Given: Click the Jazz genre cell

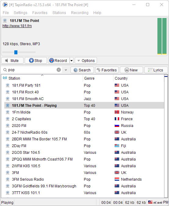Looking at the screenshot, I should pyautogui.click(x=87, y=99).
